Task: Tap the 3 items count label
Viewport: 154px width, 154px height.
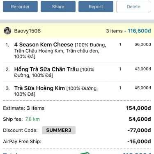Action: (x=114, y=31)
